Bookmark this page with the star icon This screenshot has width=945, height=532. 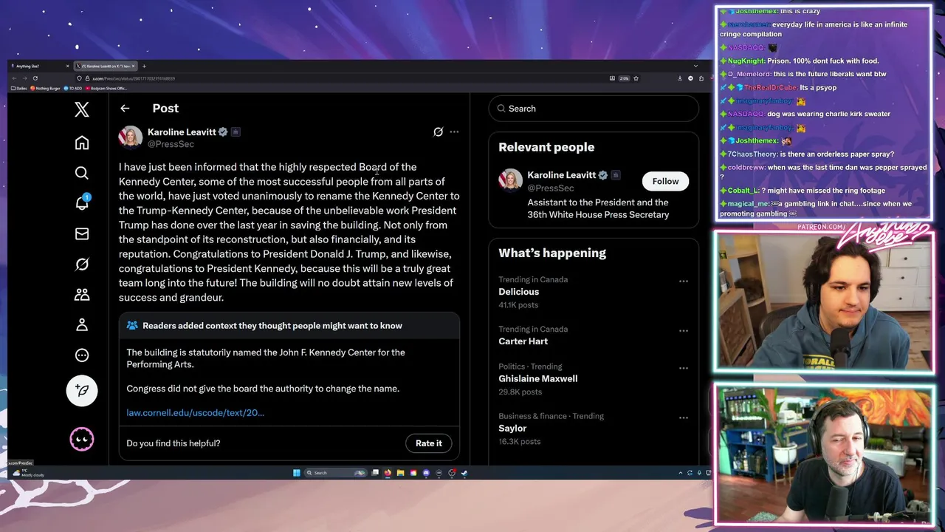pyautogui.click(x=636, y=78)
